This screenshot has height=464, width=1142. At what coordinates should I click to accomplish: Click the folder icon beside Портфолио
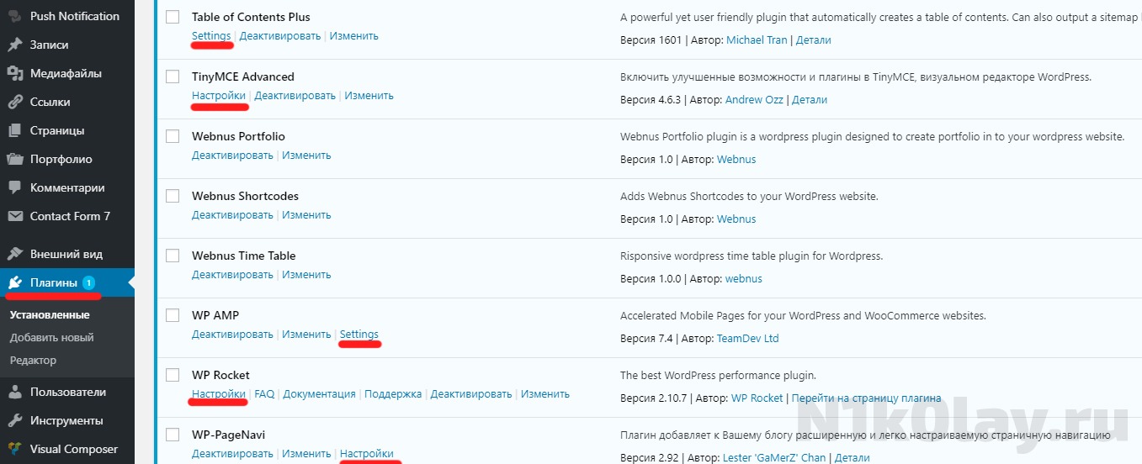coord(15,159)
